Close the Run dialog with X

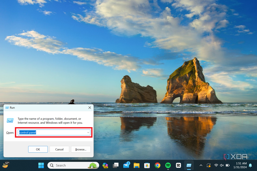(x=90, y=108)
